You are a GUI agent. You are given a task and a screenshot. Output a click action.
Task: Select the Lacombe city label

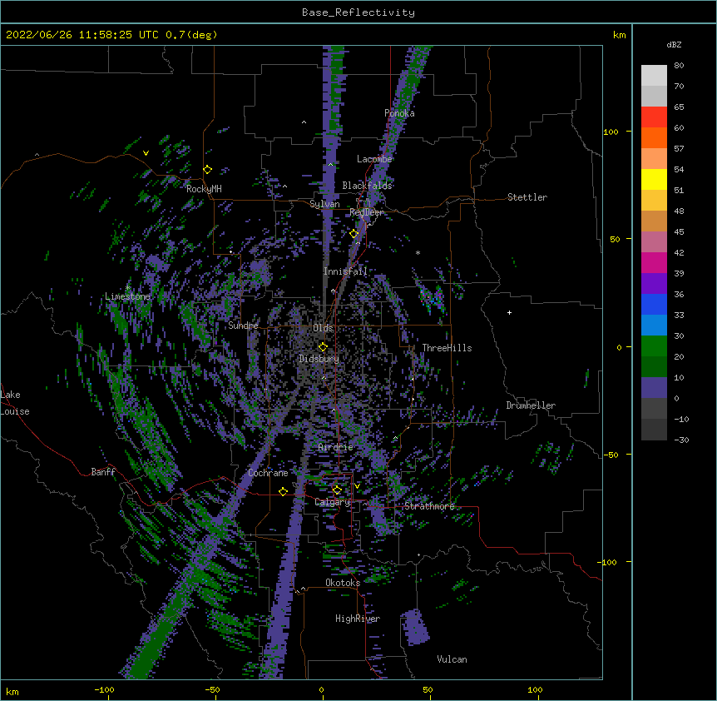374,159
